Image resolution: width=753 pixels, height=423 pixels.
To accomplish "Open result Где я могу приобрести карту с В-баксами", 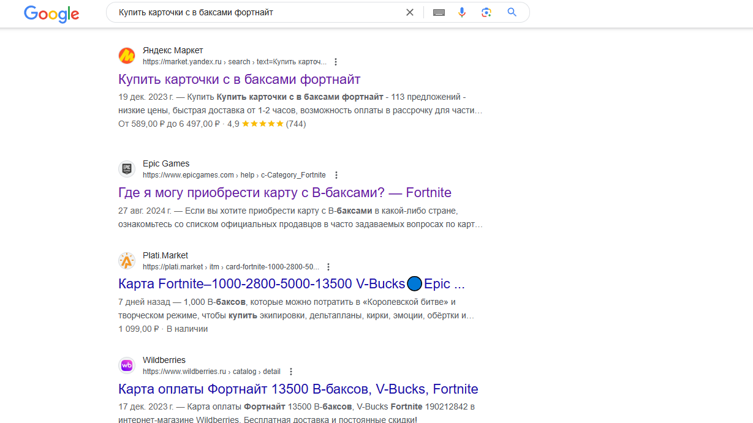I will pyautogui.click(x=285, y=192).
